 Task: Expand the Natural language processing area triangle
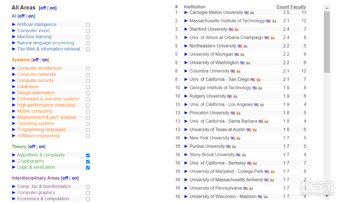point(14,43)
